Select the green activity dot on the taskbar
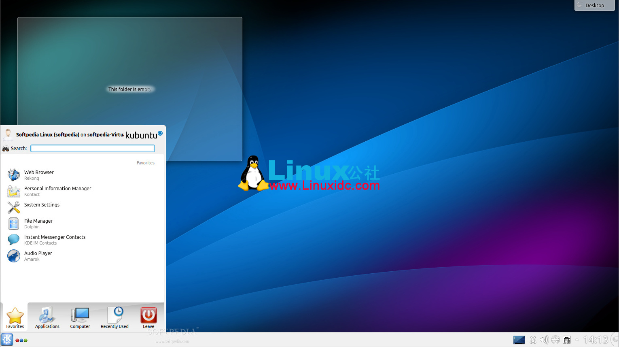Screen dimensions: 619x347 click(x=25, y=340)
